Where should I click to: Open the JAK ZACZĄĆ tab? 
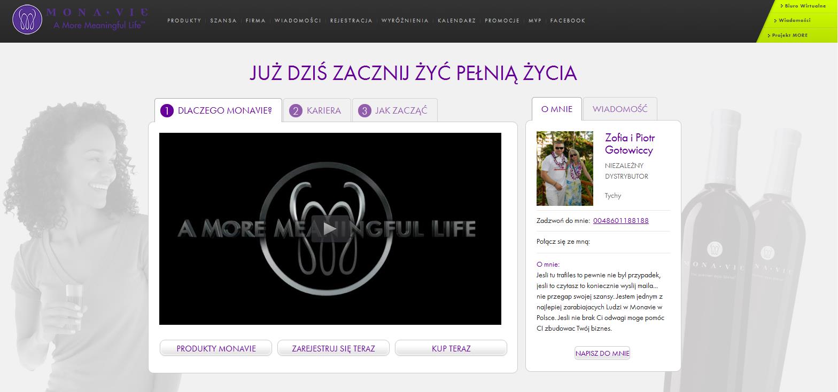[394, 110]
